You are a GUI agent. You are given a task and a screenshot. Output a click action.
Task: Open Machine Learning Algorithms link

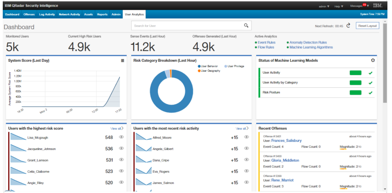click(x=311, y=47)
